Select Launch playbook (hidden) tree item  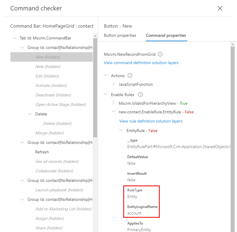tap(59, 190)
